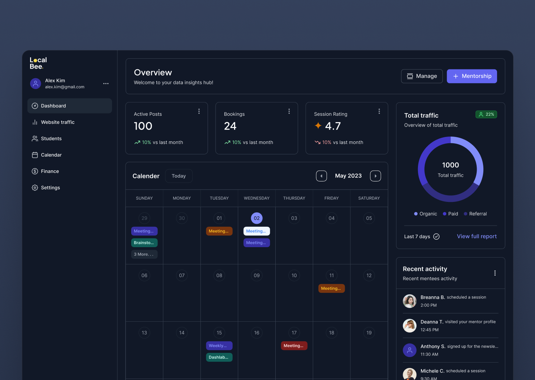Click the Manage device icon button
This screenshot has height=380, width=535.
(x=410, y=76)
